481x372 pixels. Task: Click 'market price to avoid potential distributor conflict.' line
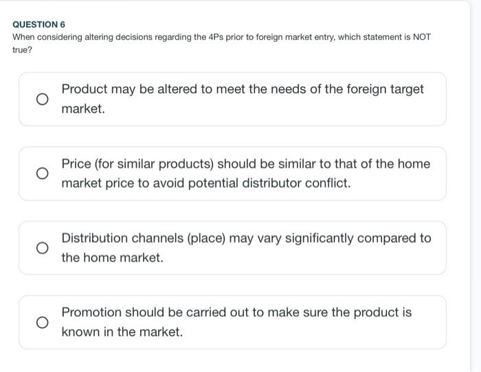click(x=205, y=183)
